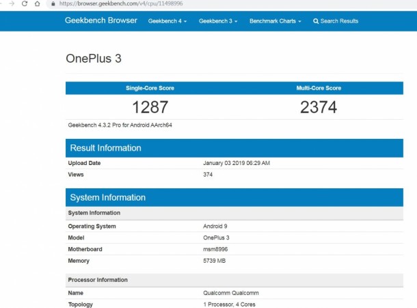Click the Memory label
Viewport: 417px width, 308px height.
[x=79, y=261]
